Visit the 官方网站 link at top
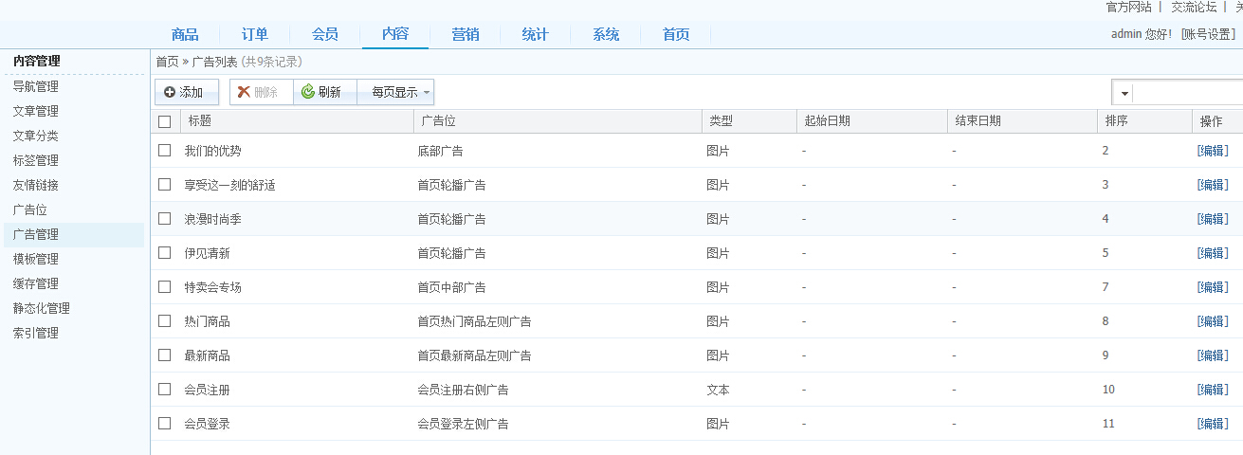Screen dimensions: 1243x455 tap(1129, 7)
